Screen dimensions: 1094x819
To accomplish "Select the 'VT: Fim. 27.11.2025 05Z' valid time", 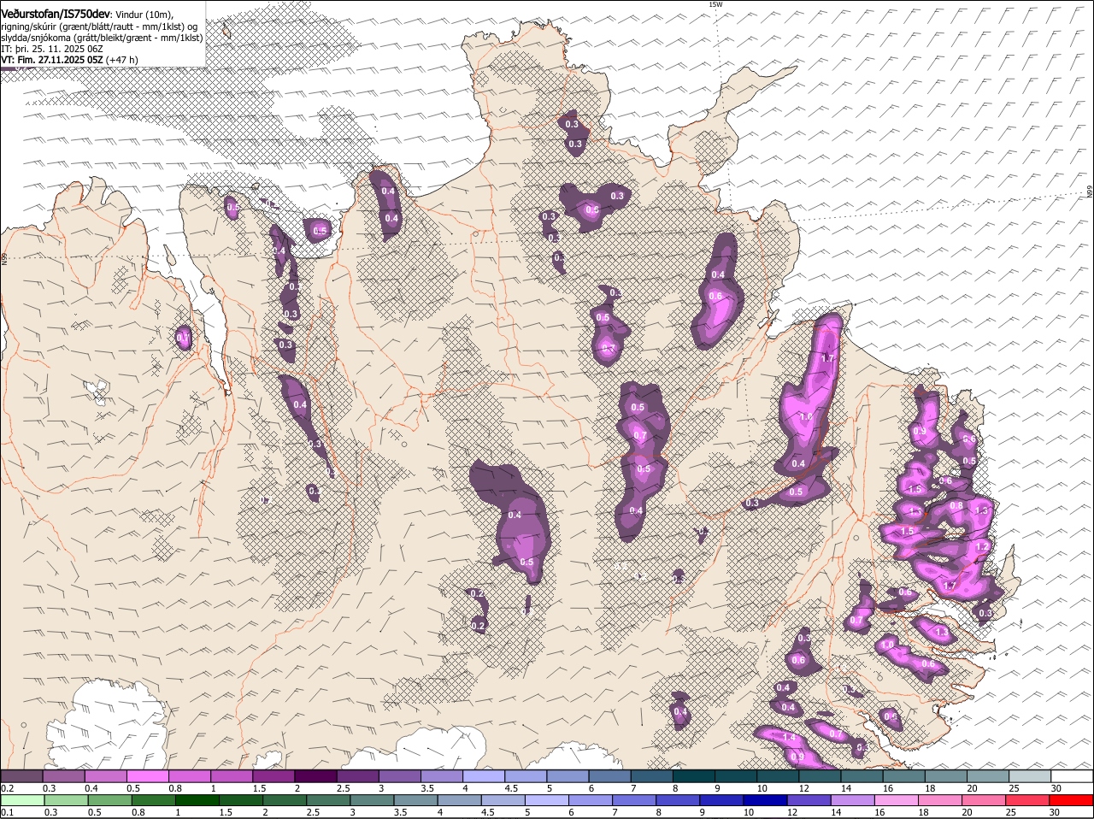I will point(53,60).
